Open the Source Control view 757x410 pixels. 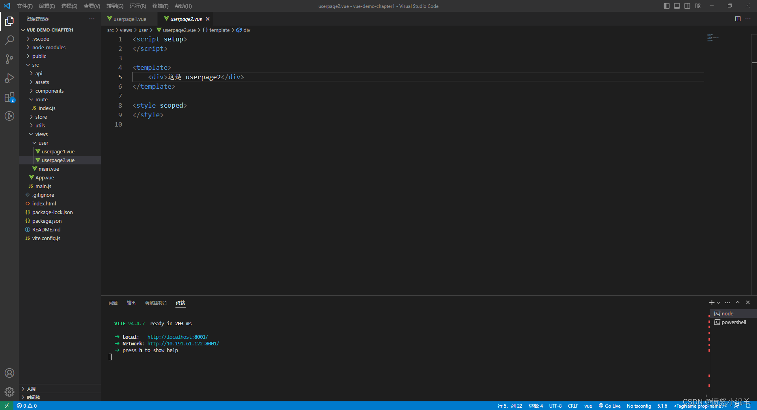(9, 59)
